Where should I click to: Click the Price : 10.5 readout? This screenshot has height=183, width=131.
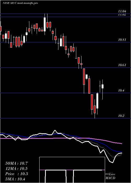pyautogui.click(x=17, y=174)
